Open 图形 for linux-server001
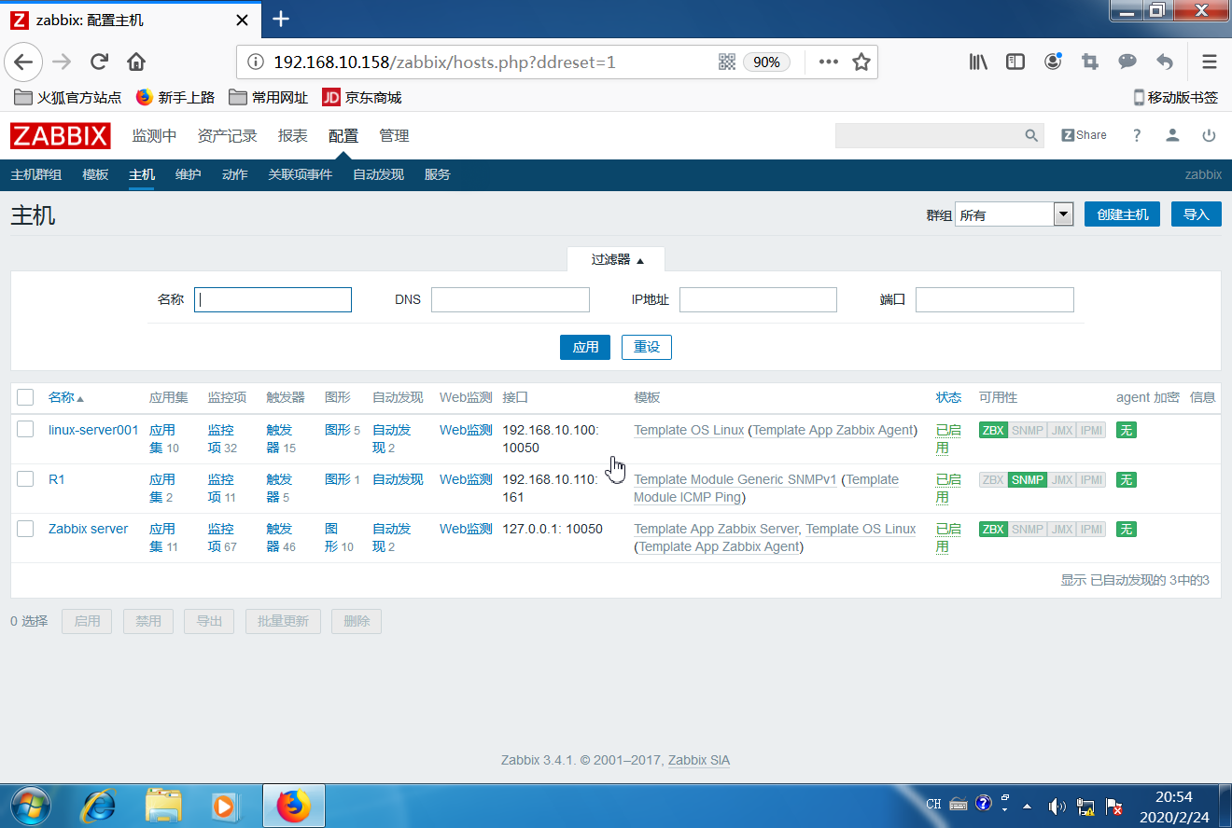 (337, 430)
